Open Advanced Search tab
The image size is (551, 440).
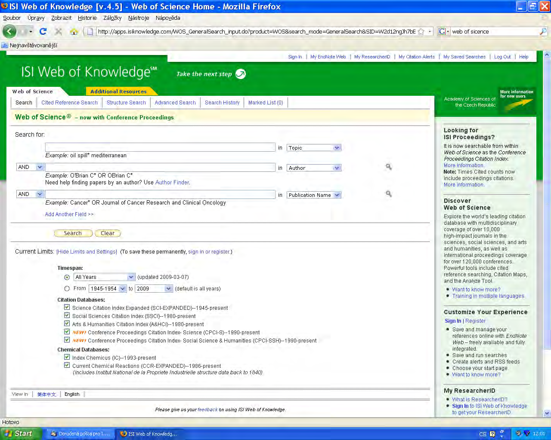pyautogui.click(x=175, y=103)
